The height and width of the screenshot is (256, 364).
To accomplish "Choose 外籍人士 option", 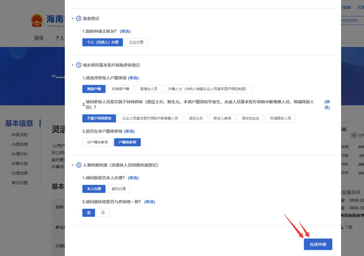I will pos(208,89).
